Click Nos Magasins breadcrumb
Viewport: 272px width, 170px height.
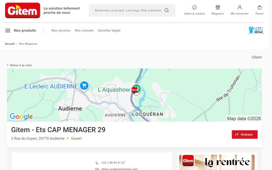click(28, 44)
